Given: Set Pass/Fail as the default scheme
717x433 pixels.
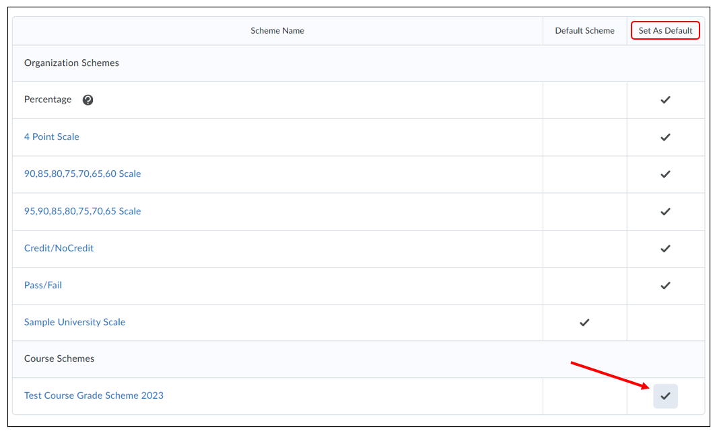Looking at the screenshot, I should tap(665, 285).
